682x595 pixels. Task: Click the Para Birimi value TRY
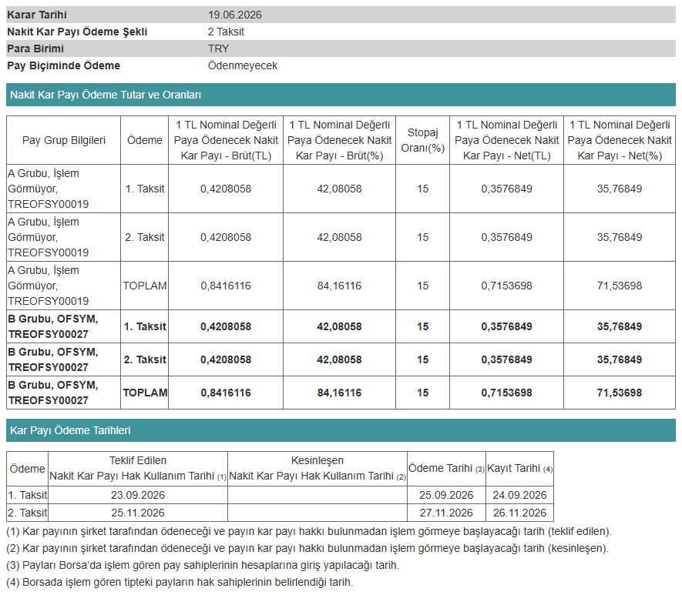pyautogui.click(x=218, y=48)
